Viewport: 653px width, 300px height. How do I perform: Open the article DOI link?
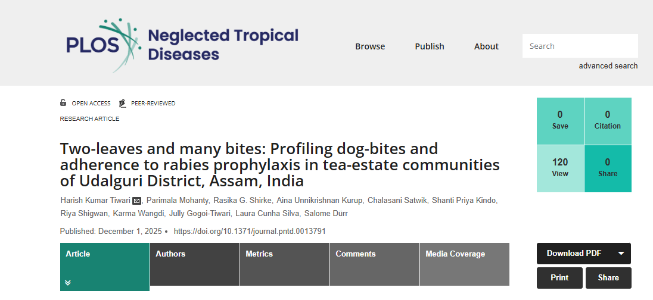(x=250, y=231)
